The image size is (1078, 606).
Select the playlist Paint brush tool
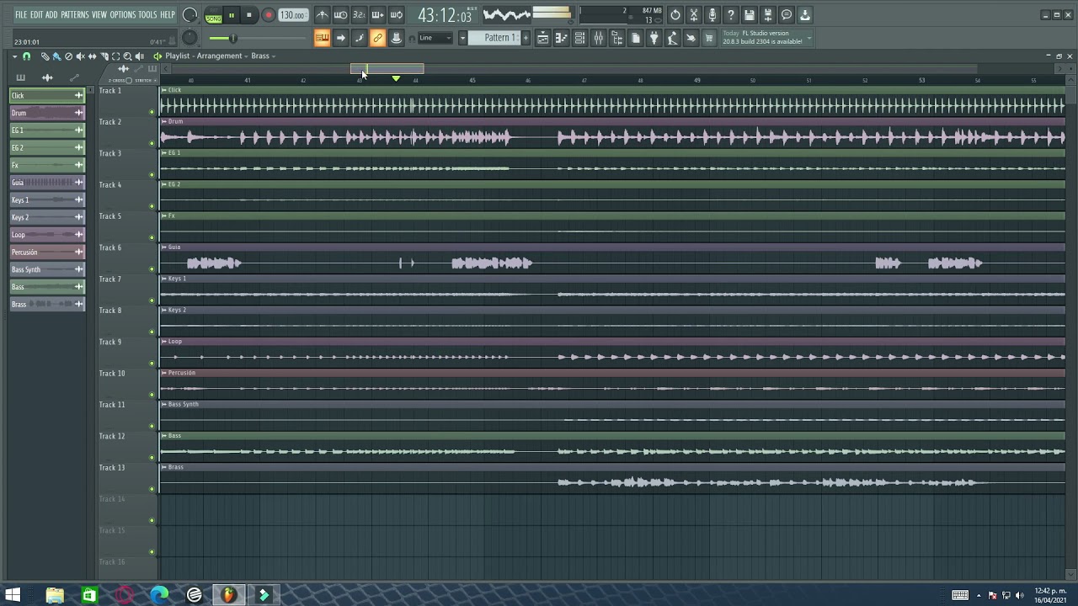[x=56, y=56]
